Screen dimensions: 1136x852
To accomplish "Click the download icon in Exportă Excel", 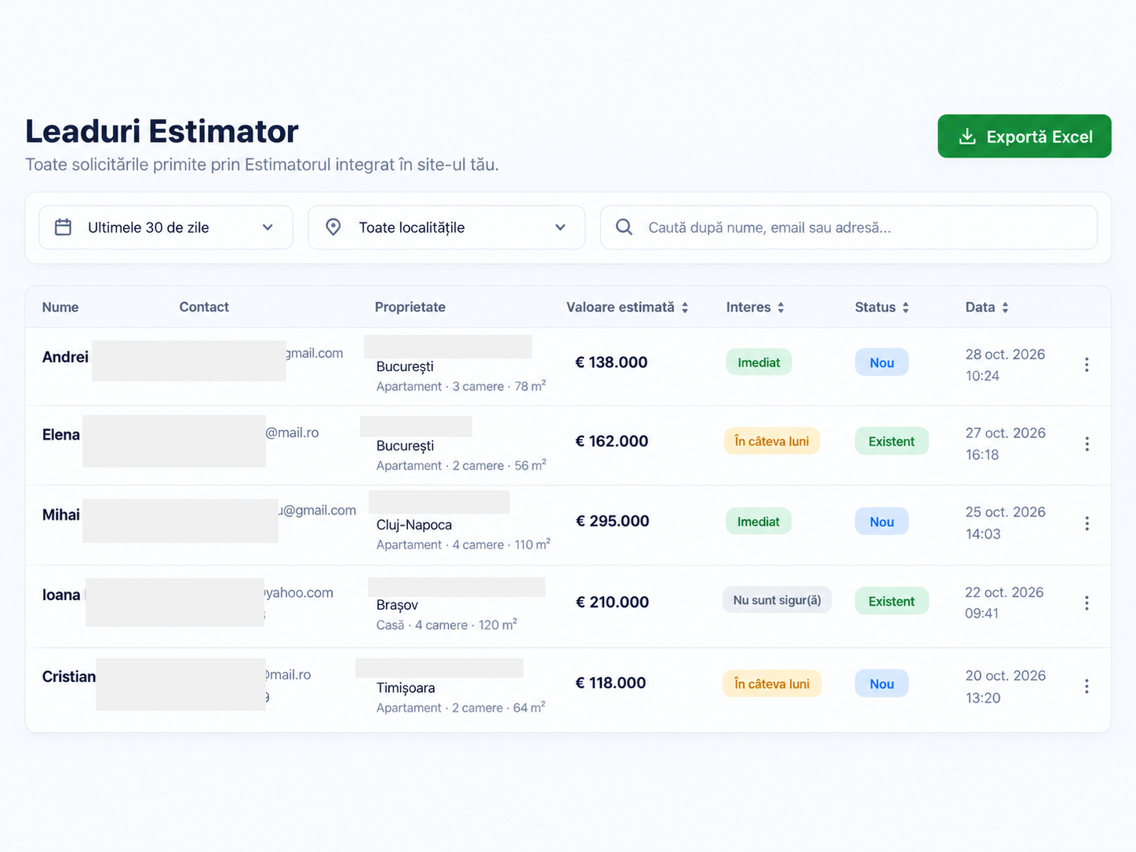I will pos(967,137).
